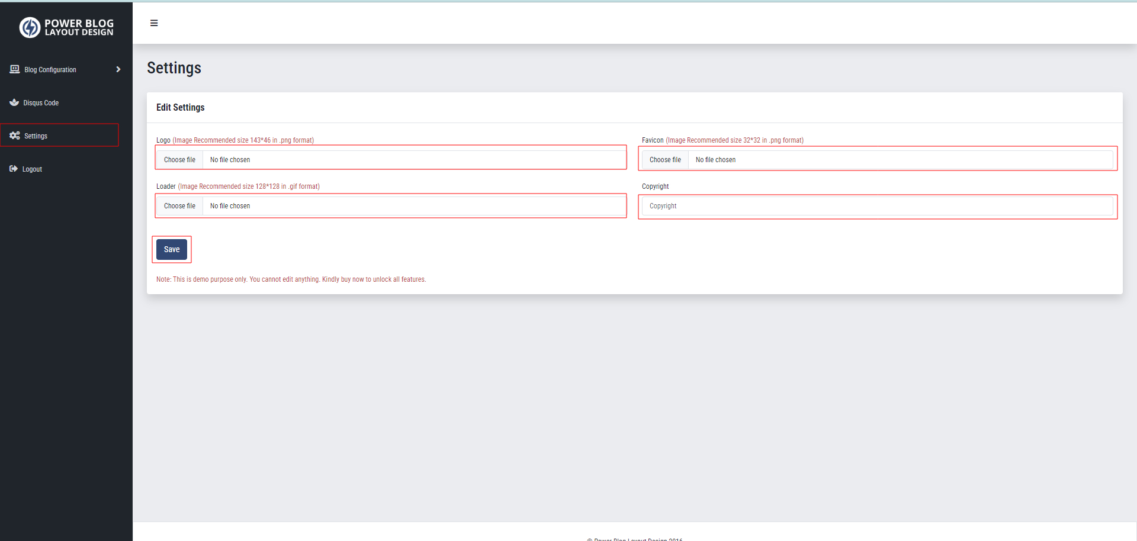This screenshot has width=1137, height=541.
Task: Select the Settings sidebar label
Action: click(36, 136)
